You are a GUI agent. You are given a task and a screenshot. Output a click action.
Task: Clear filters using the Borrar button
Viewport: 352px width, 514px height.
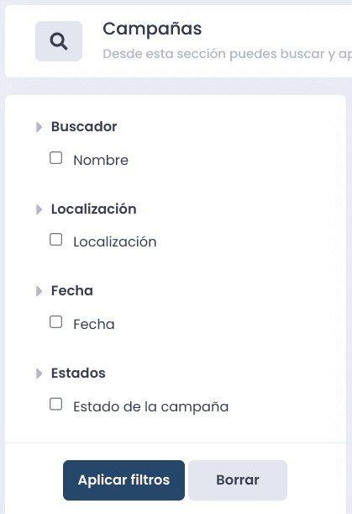click(x=238, y=480)
